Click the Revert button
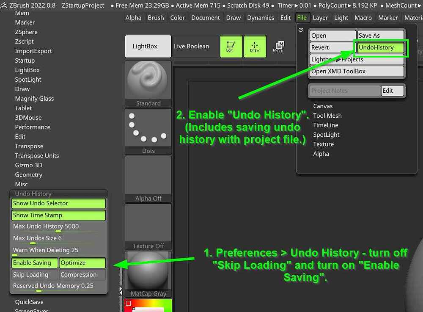423x312 pixels. point(333,47)
